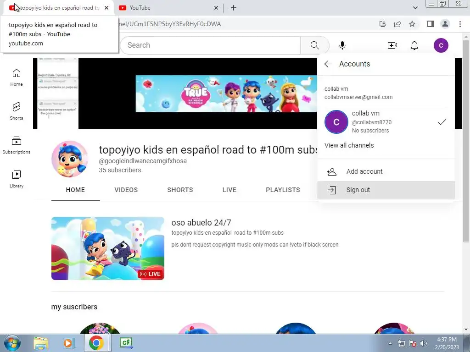The image size is (470, 352).
Task: Open the volume control in the tray
Action: click(423, 343)
